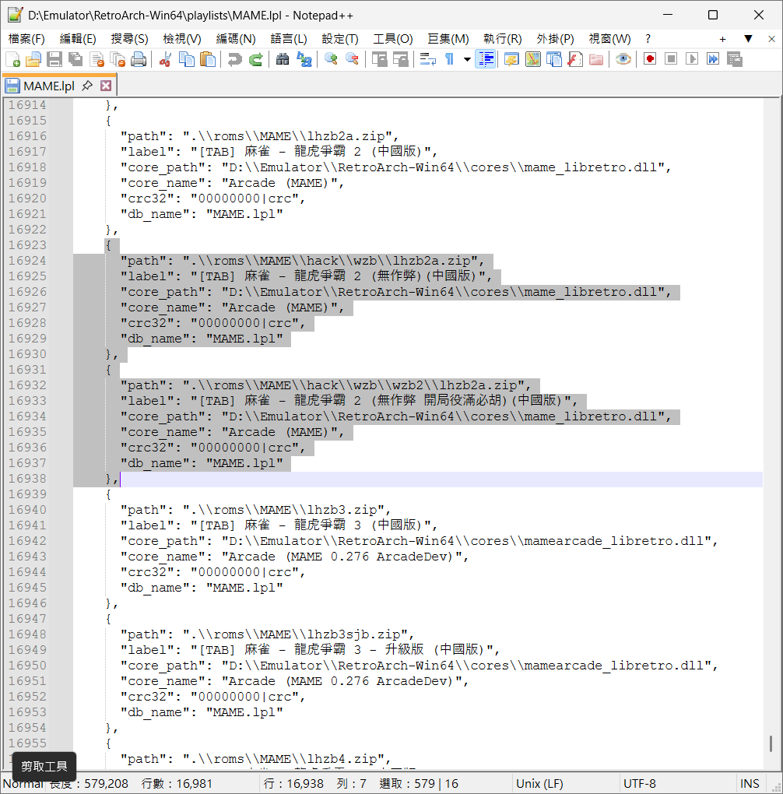Open Folder as Workspace icon
The width and height of the screenshot is (783, 794).
pyautogui.click(x=595, y=59)
